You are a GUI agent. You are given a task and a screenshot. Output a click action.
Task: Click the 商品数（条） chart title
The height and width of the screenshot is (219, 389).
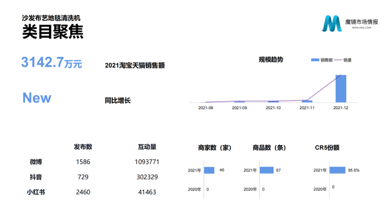(269, 148)
